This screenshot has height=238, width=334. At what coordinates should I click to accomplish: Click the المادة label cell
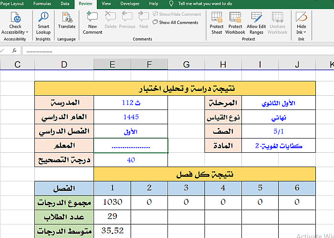(223, 146)
